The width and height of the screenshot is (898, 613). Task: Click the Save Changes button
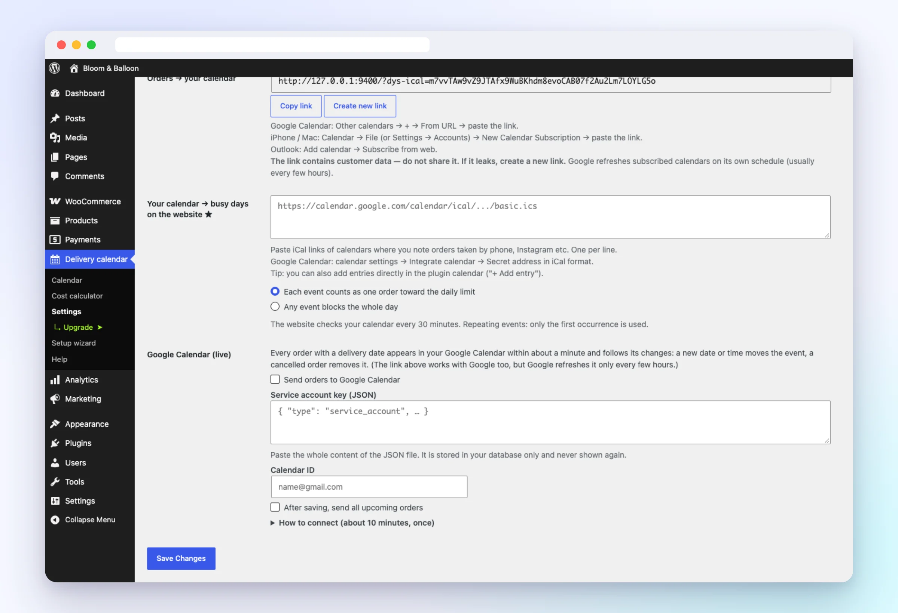coord(181,558)
